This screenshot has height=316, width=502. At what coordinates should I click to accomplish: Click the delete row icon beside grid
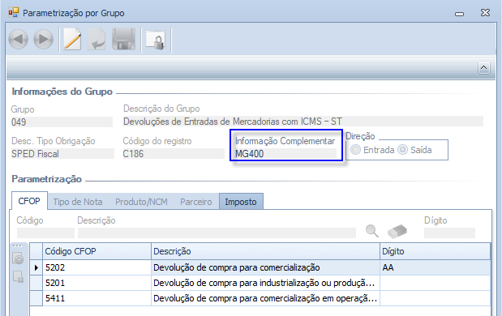pos(18,276)
